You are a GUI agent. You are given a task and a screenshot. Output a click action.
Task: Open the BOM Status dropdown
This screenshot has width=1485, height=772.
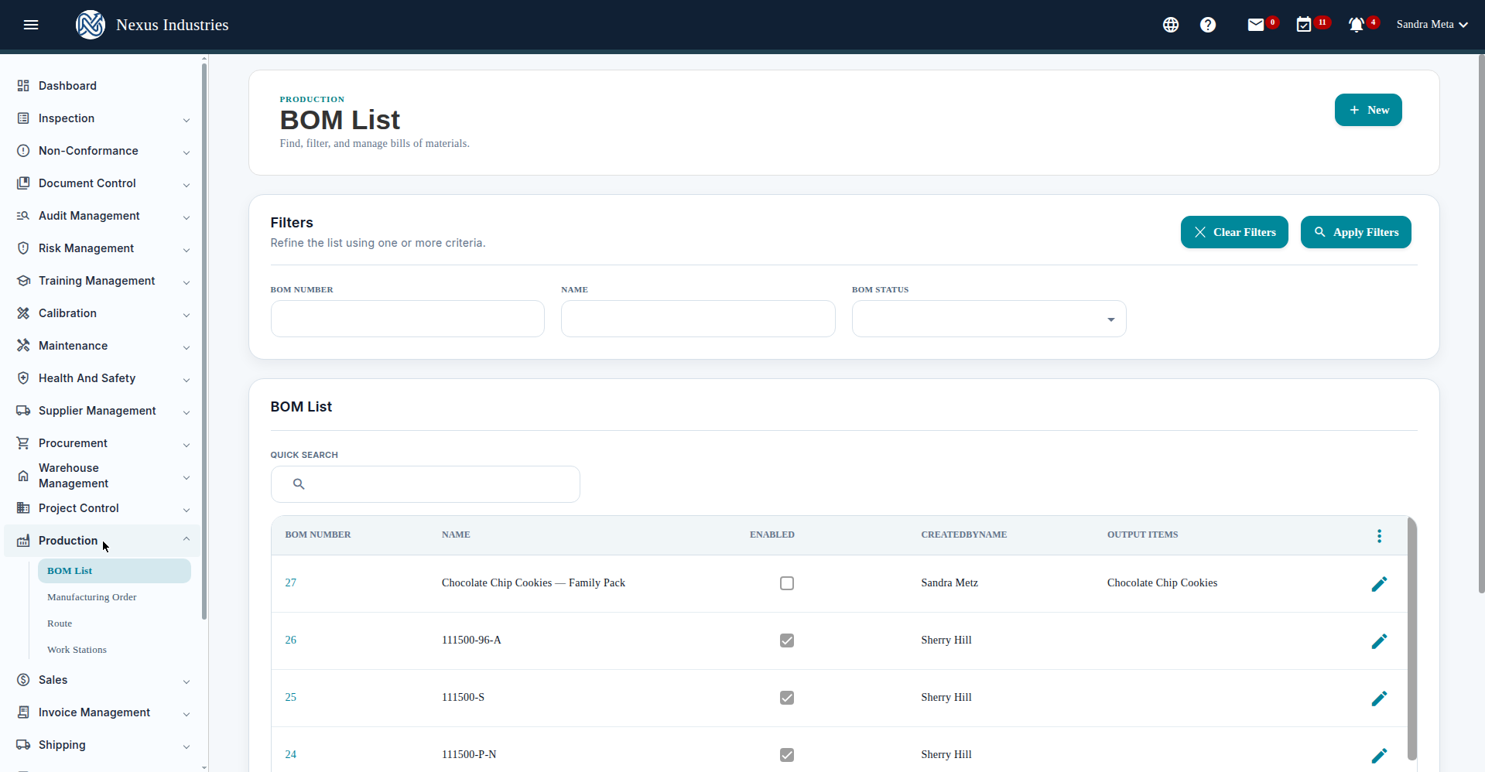click(x=989, y=319)
